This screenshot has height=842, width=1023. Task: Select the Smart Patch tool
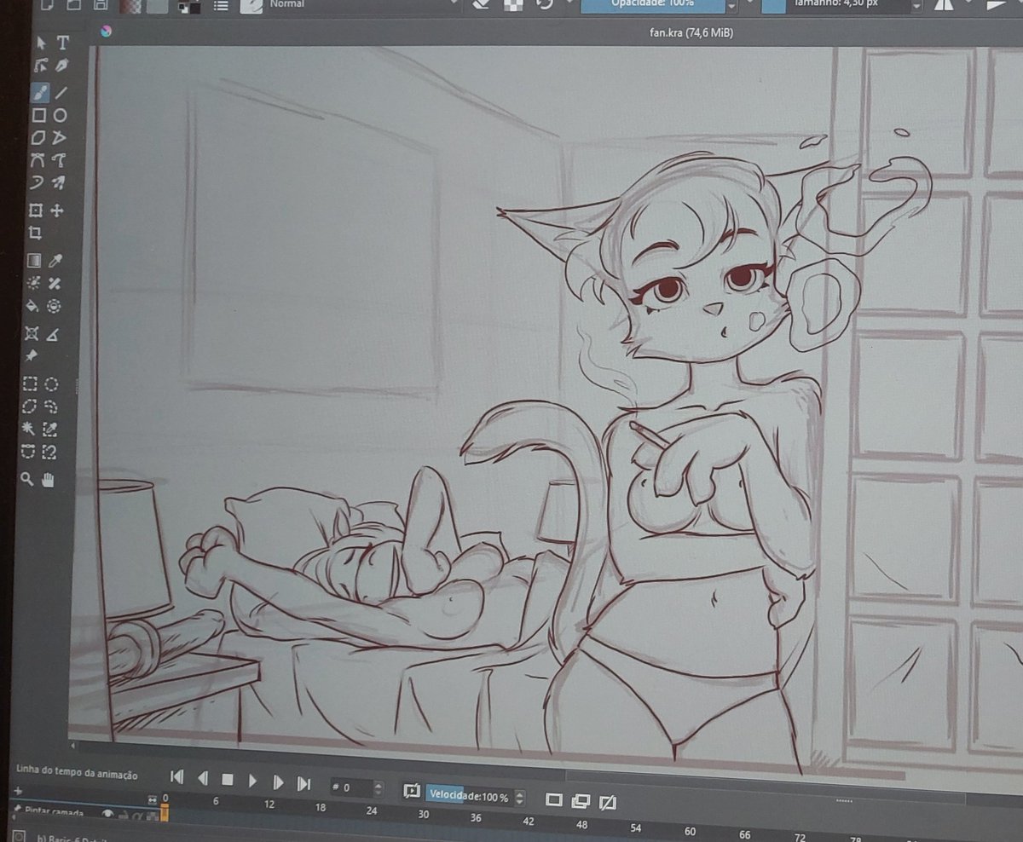55,284
